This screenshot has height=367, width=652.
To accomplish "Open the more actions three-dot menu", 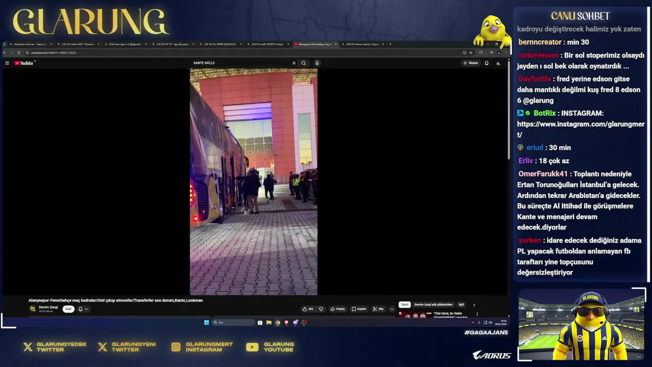I will coord(392,309).
